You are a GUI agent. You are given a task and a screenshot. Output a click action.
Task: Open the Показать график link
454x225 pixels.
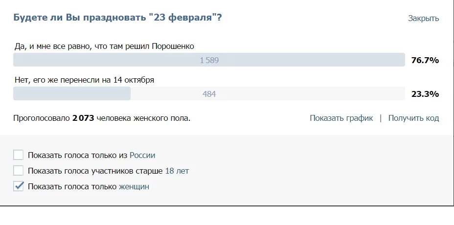(341, 118)
